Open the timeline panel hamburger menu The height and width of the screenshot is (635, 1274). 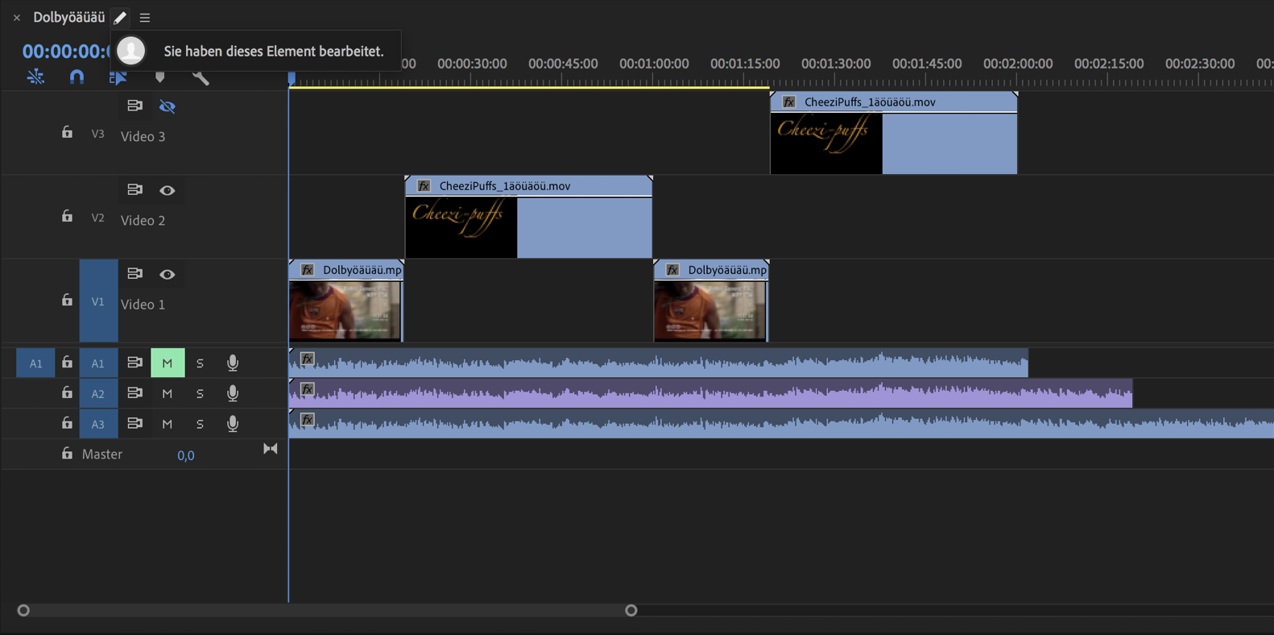[145, 17]
